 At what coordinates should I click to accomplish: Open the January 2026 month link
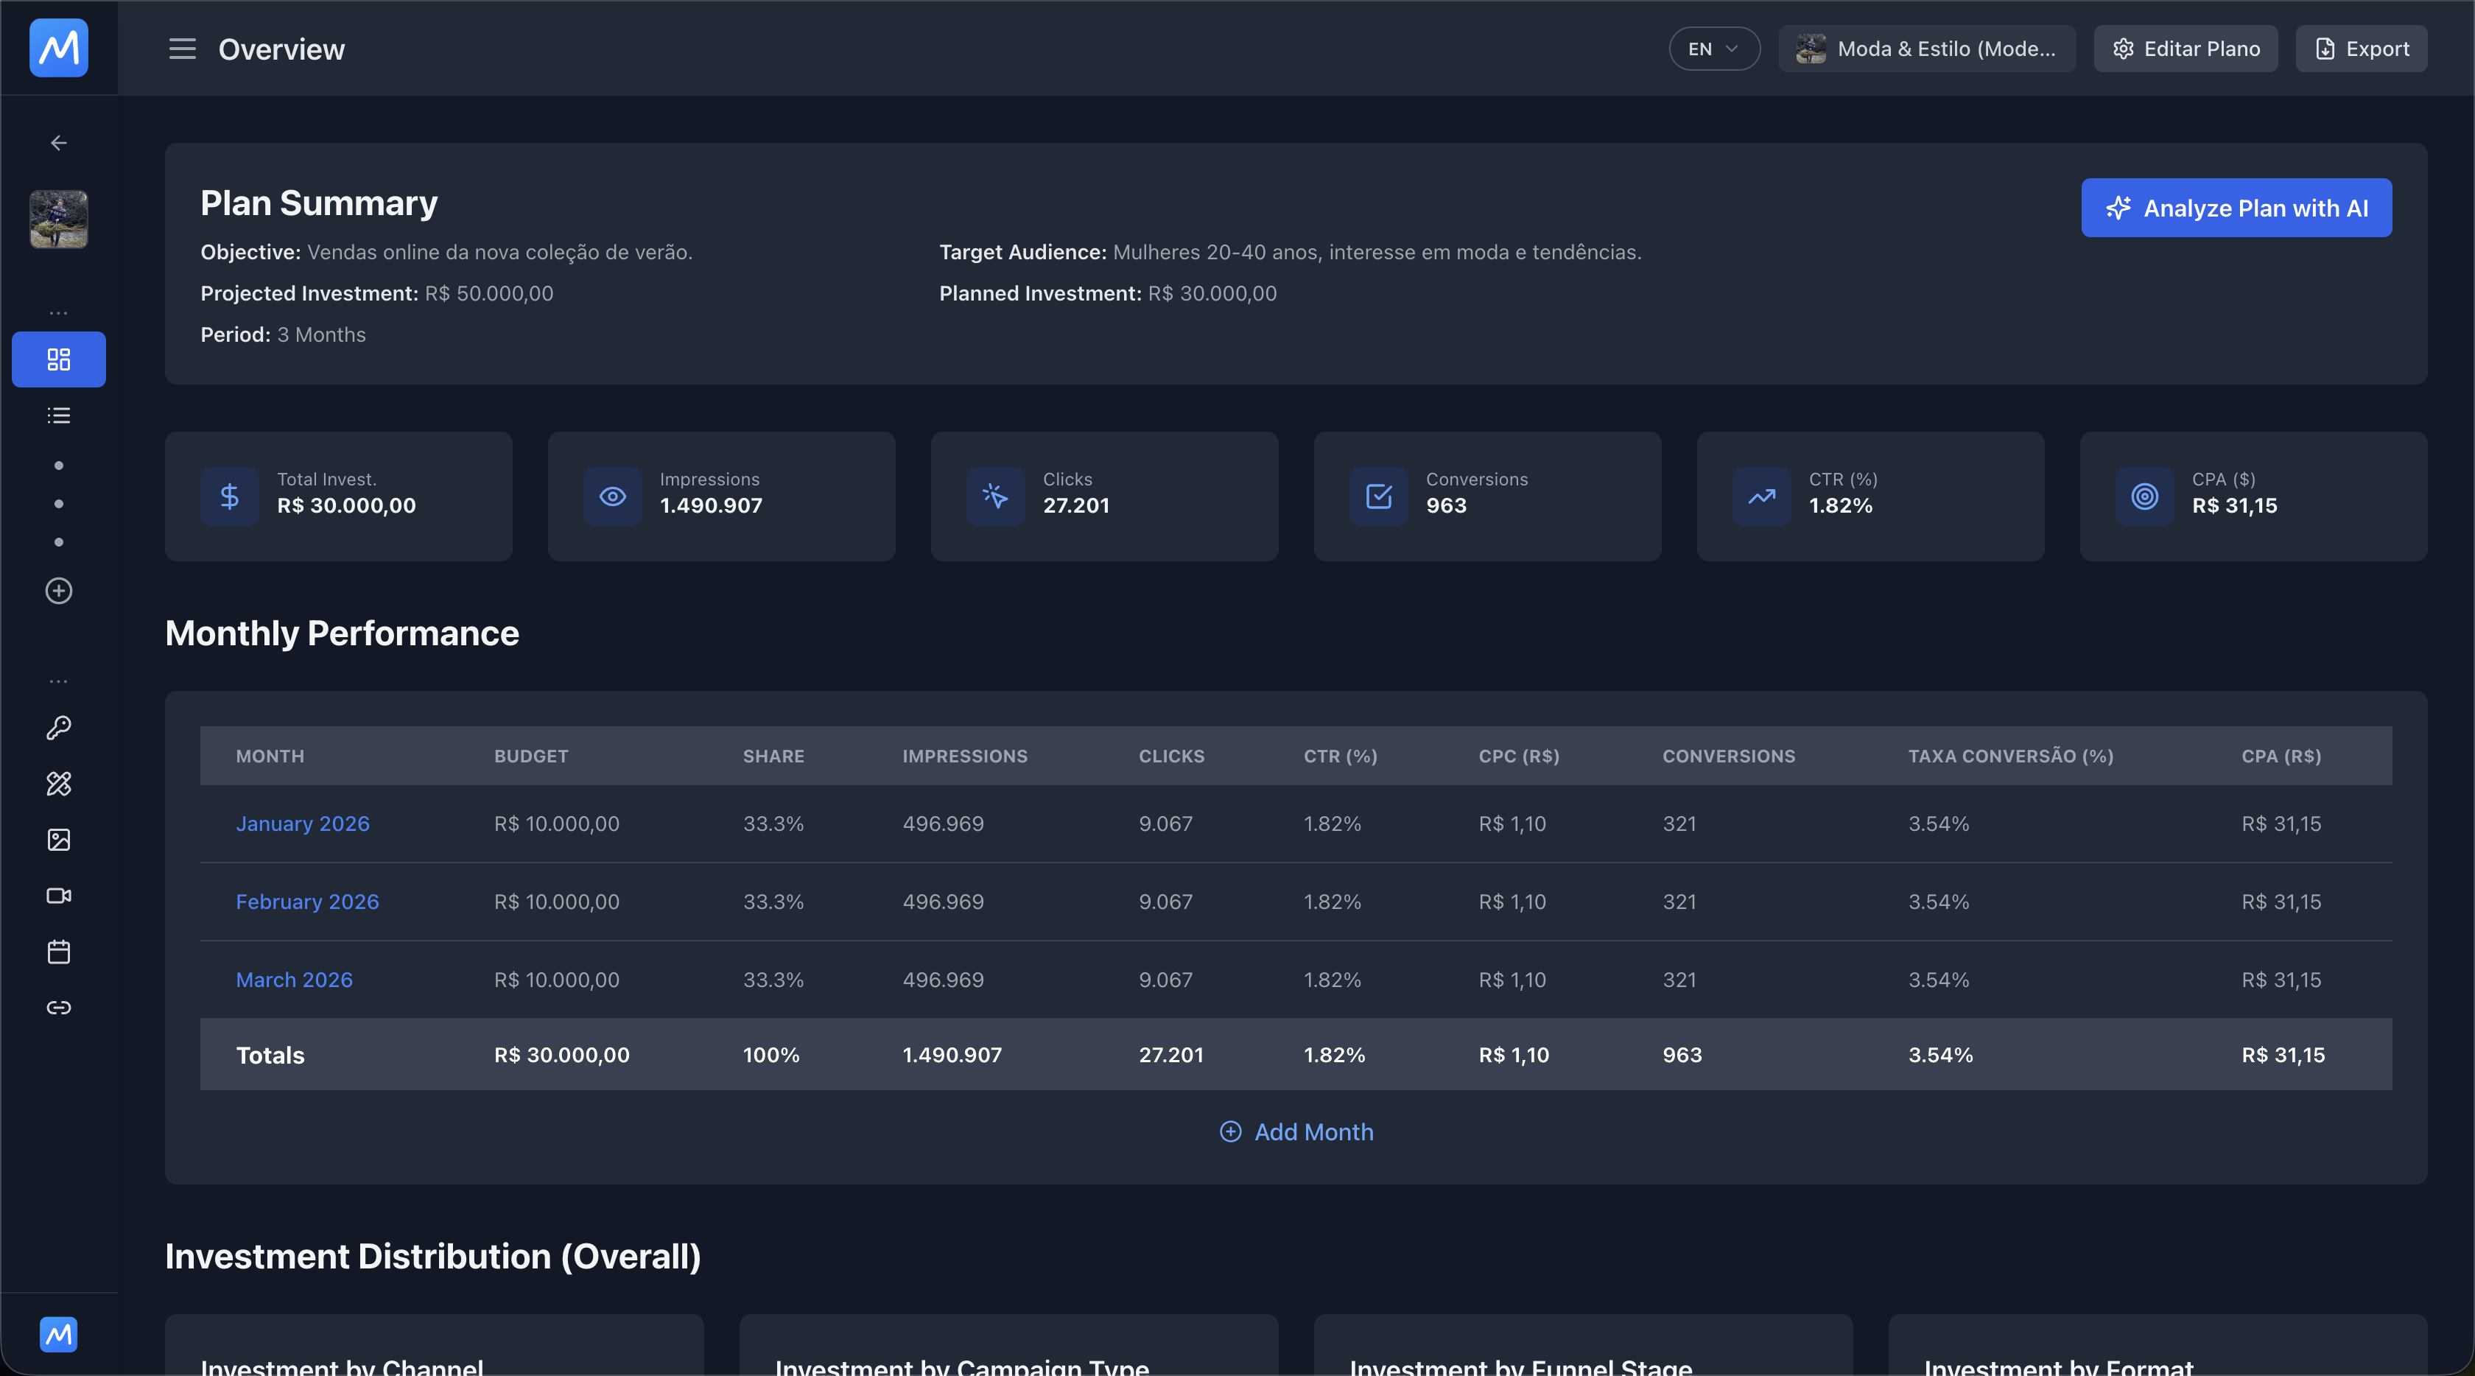pos(302,824)
